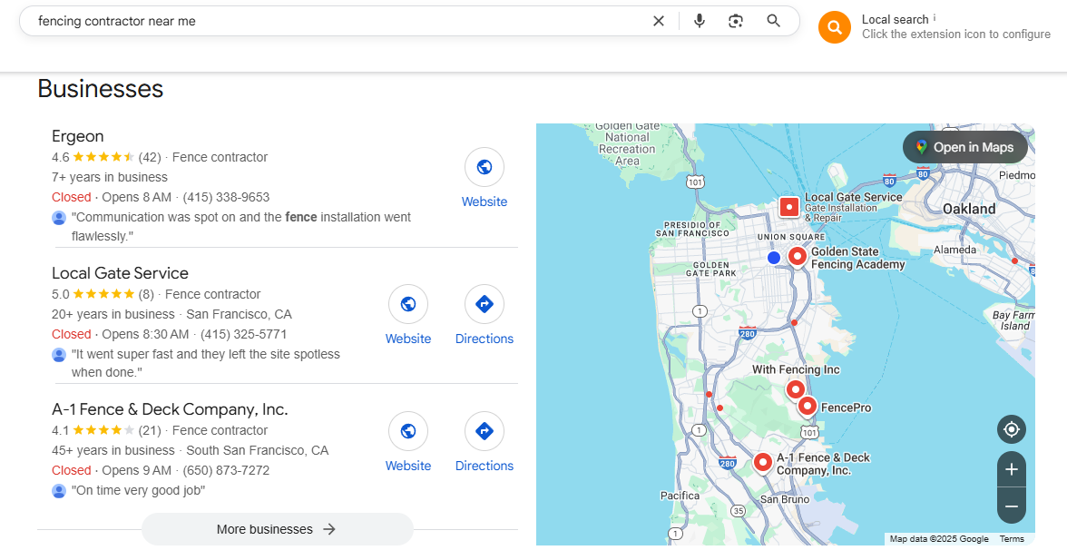This screenshot has width=1067, height=560.
Task: Click the magnifier search icon in the search bar
Action: coord(773,21)
